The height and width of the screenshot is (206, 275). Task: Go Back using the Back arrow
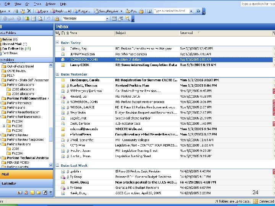9,19
